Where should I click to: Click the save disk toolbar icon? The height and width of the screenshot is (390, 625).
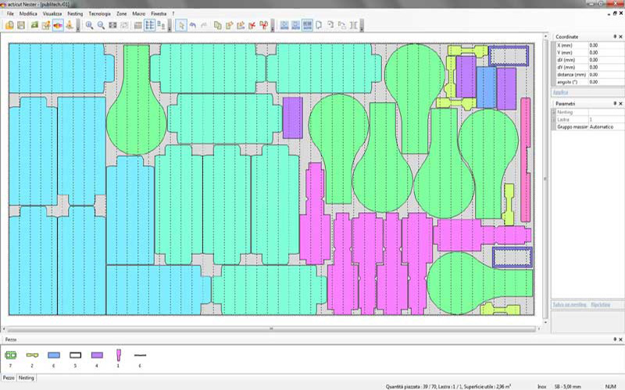coord(21,26)
